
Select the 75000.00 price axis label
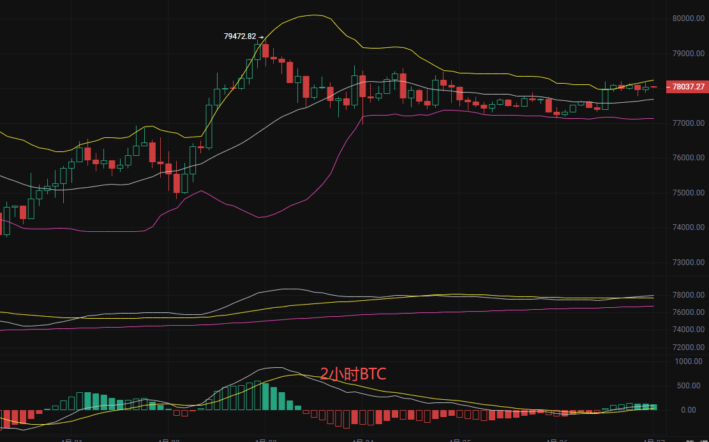pyautogui.click(x=688, y=193)
